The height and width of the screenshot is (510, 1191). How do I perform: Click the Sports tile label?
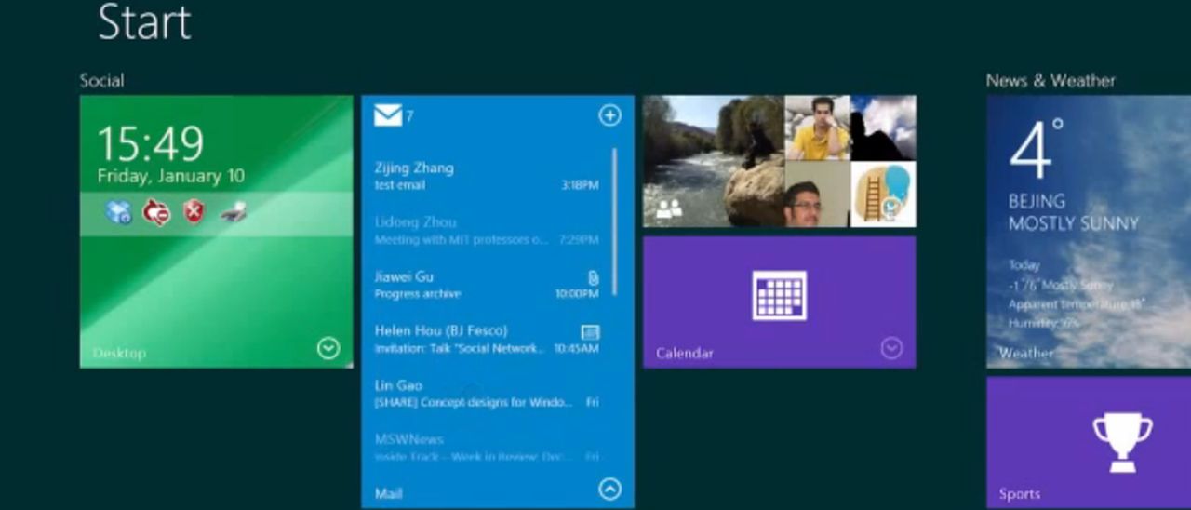coord(1020,493)
